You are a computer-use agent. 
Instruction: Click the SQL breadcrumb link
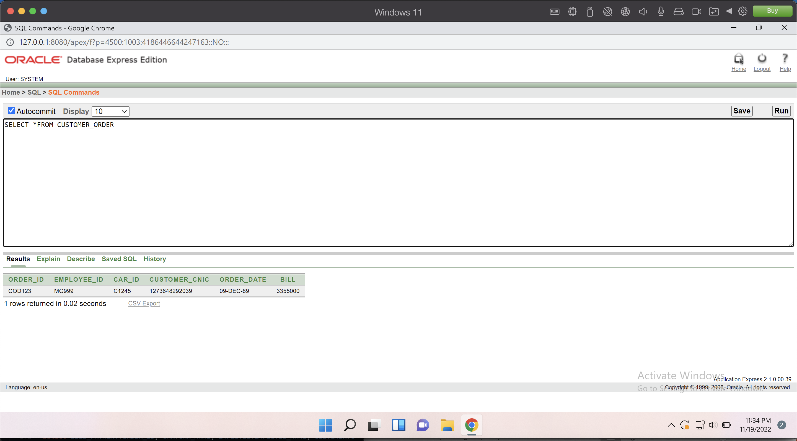[x=34, y=92]
